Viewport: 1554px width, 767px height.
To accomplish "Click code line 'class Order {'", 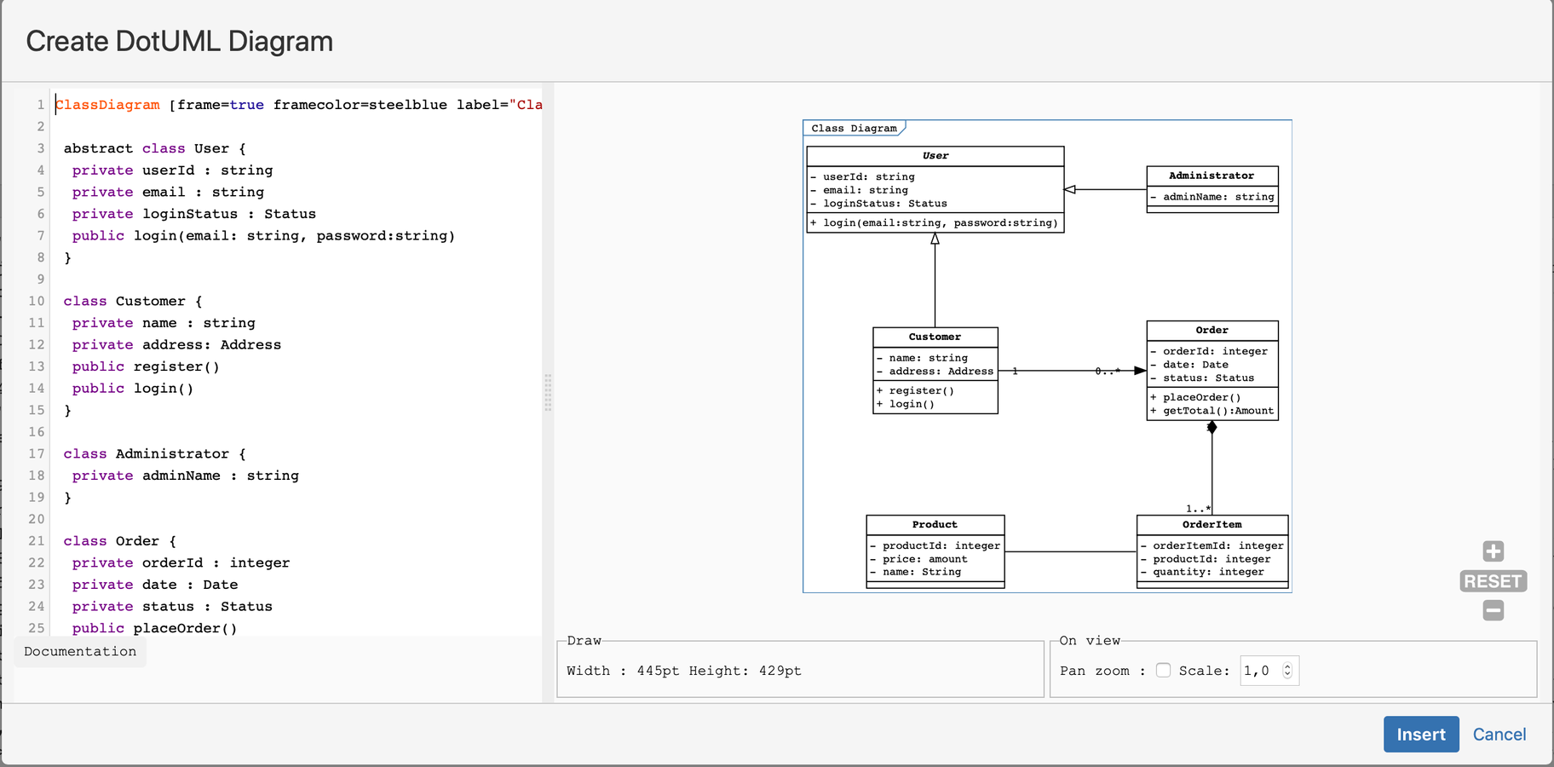I will click(119, 540).
